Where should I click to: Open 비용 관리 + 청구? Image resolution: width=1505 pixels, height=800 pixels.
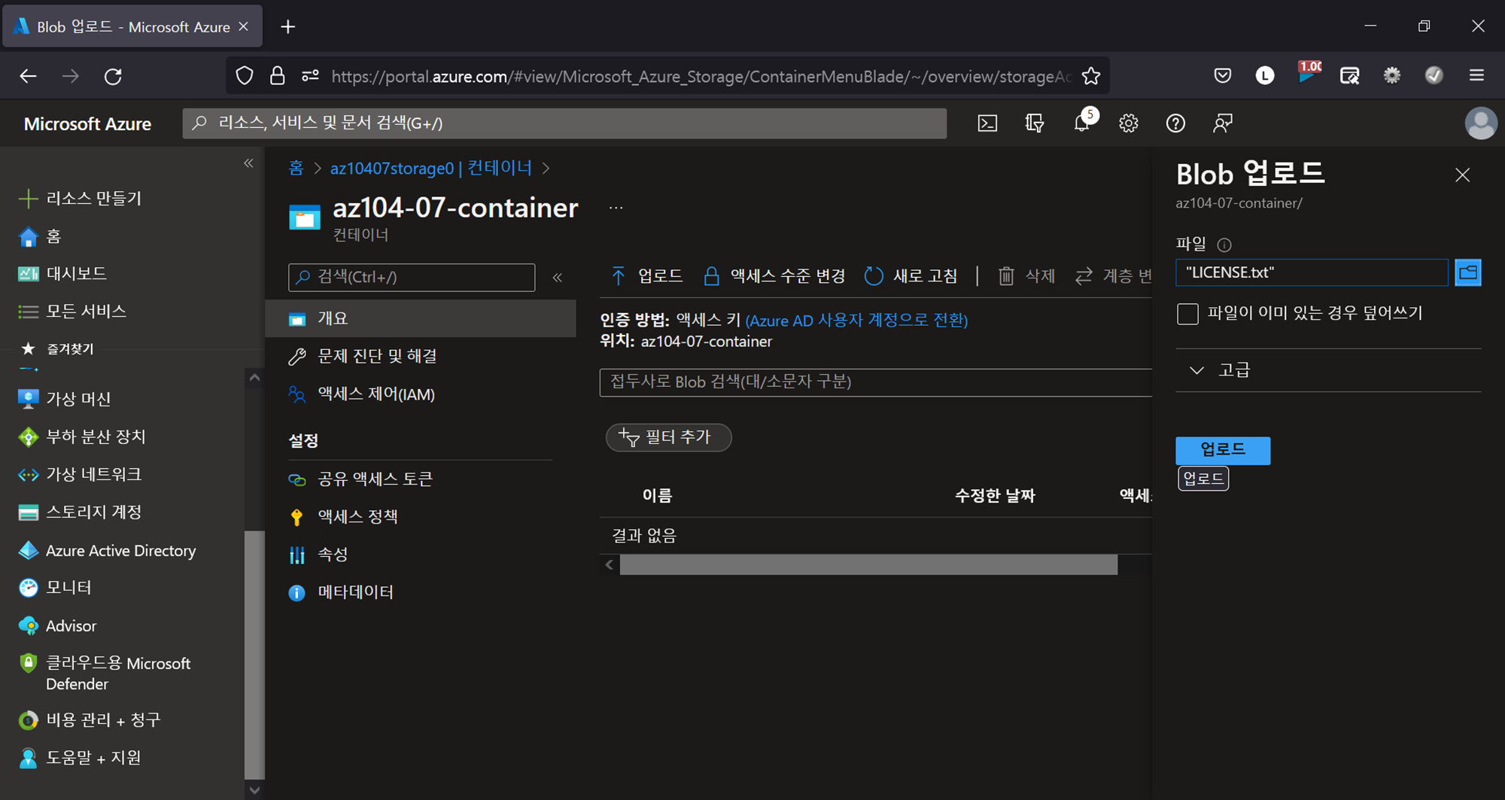[89, 719]
